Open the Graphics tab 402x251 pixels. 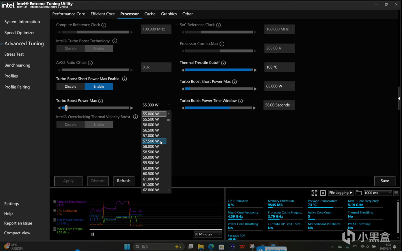[169, 14]
